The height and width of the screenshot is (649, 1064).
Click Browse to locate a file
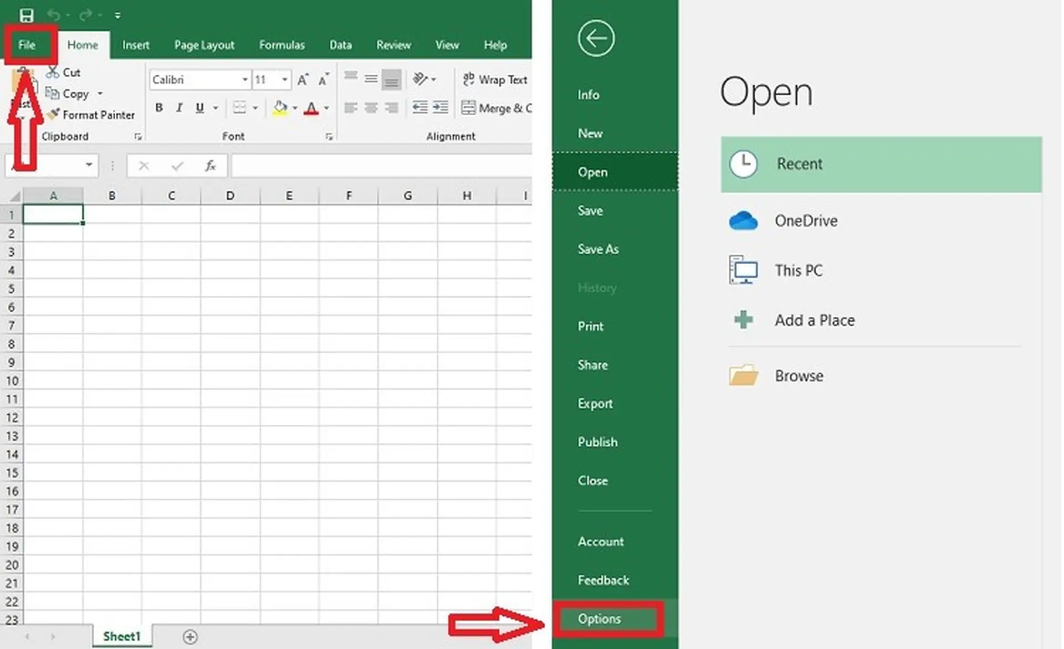pos(799,375)
